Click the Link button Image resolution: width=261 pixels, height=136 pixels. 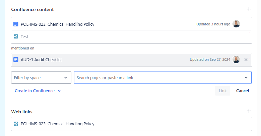click(x=222, y=91)
